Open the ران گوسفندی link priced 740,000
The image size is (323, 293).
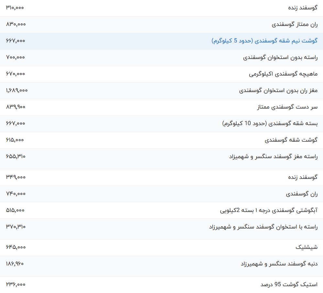pos(302,194)
